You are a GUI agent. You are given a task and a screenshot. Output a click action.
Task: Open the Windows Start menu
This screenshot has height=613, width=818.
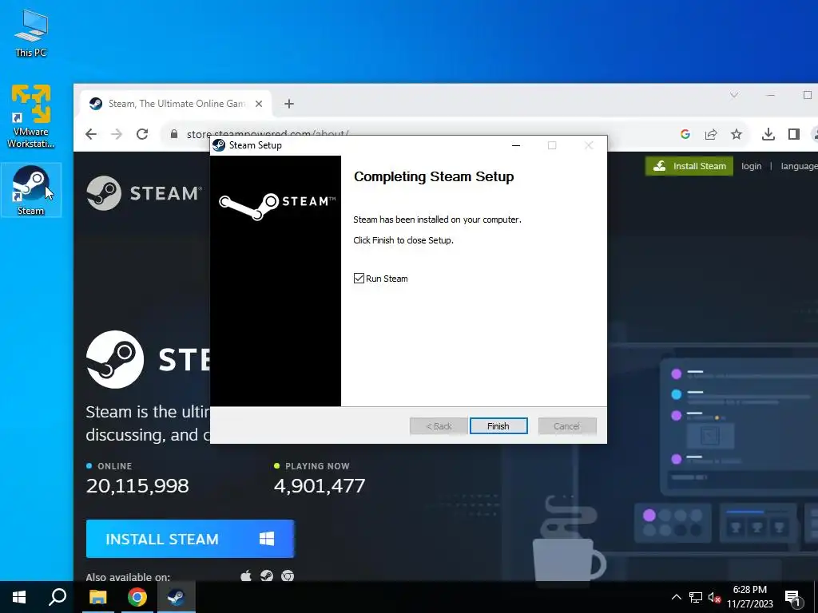pyautogui.click(x=19, y=597)
